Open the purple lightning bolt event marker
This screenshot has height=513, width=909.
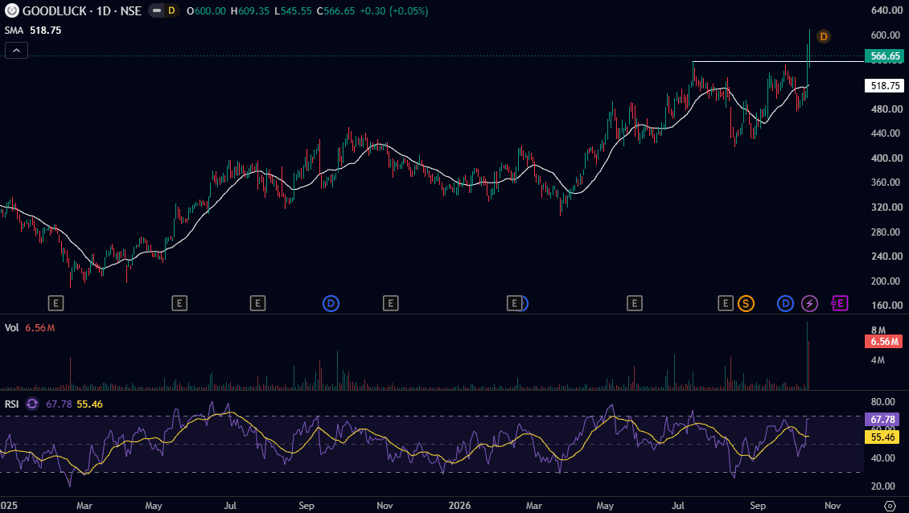809,303
